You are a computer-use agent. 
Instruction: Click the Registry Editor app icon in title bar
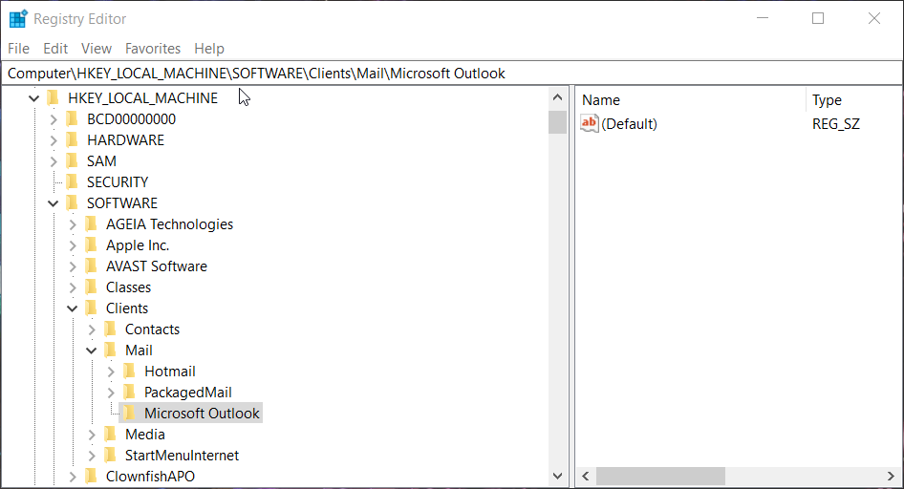pos(18,18)
